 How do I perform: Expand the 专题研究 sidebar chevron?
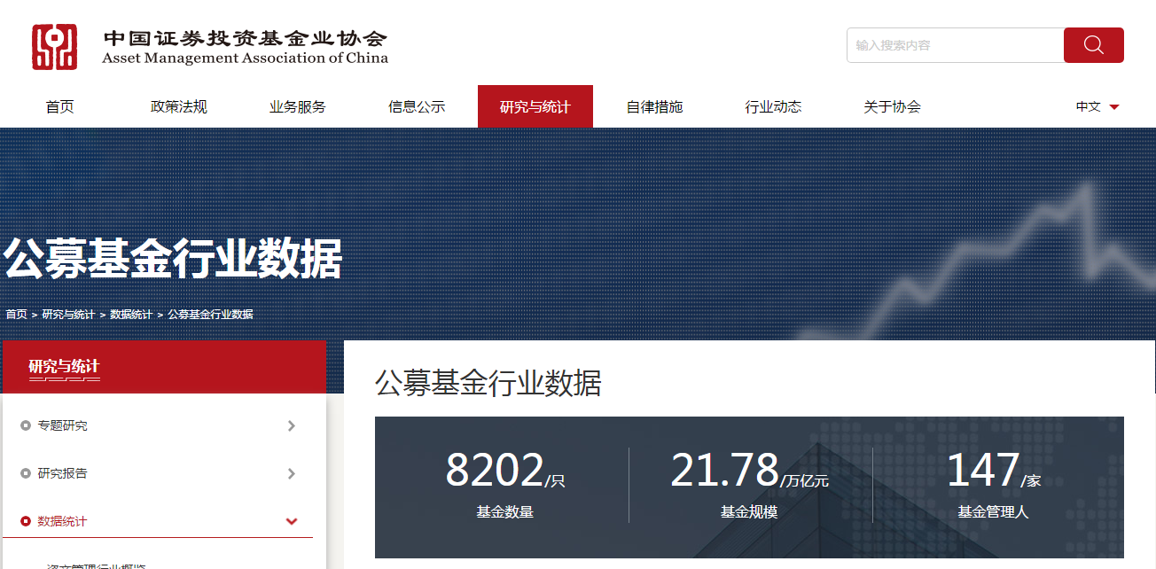pyautogui.click(x=292, y=426)
